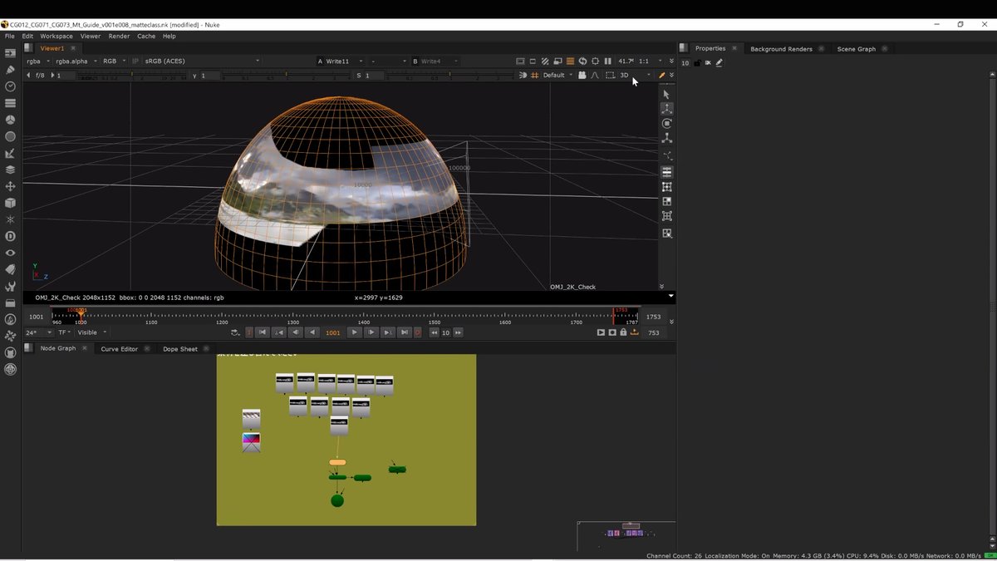The width and height of the screenshot is (997, 561).
Task: Click the viewer refresh icon
Action: coord(582,61)
